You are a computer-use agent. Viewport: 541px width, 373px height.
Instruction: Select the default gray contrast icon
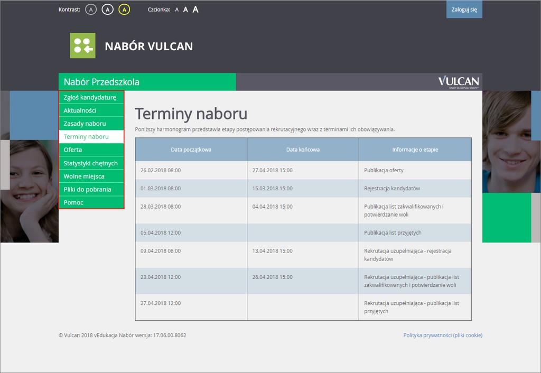point(91,10)
